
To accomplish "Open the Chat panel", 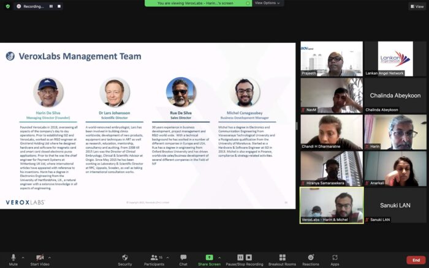I will (x=183, y=258).
